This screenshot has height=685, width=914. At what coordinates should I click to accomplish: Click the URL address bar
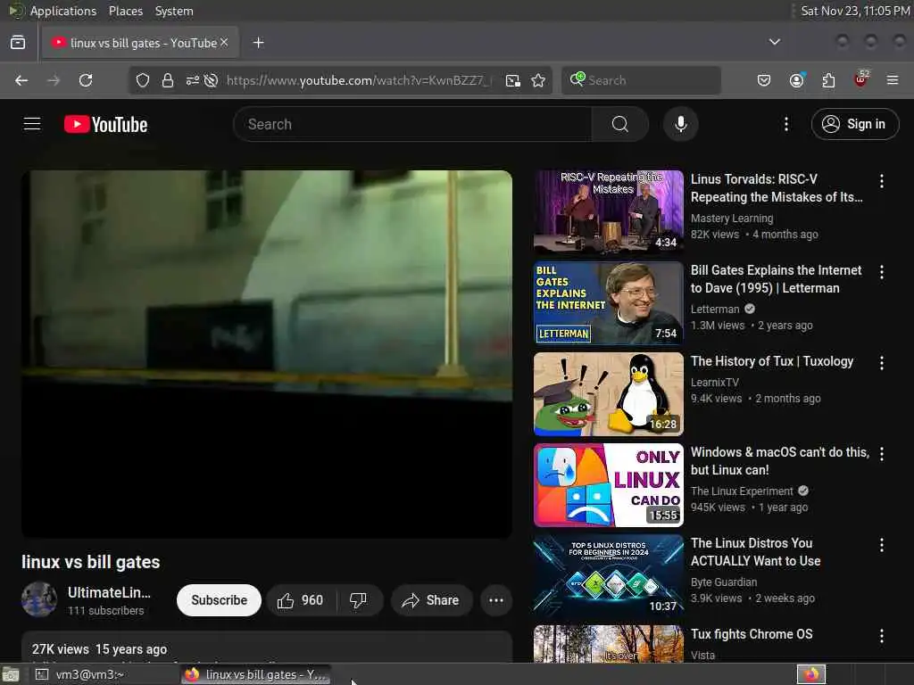pyautogui.click(x=359, y=80)
